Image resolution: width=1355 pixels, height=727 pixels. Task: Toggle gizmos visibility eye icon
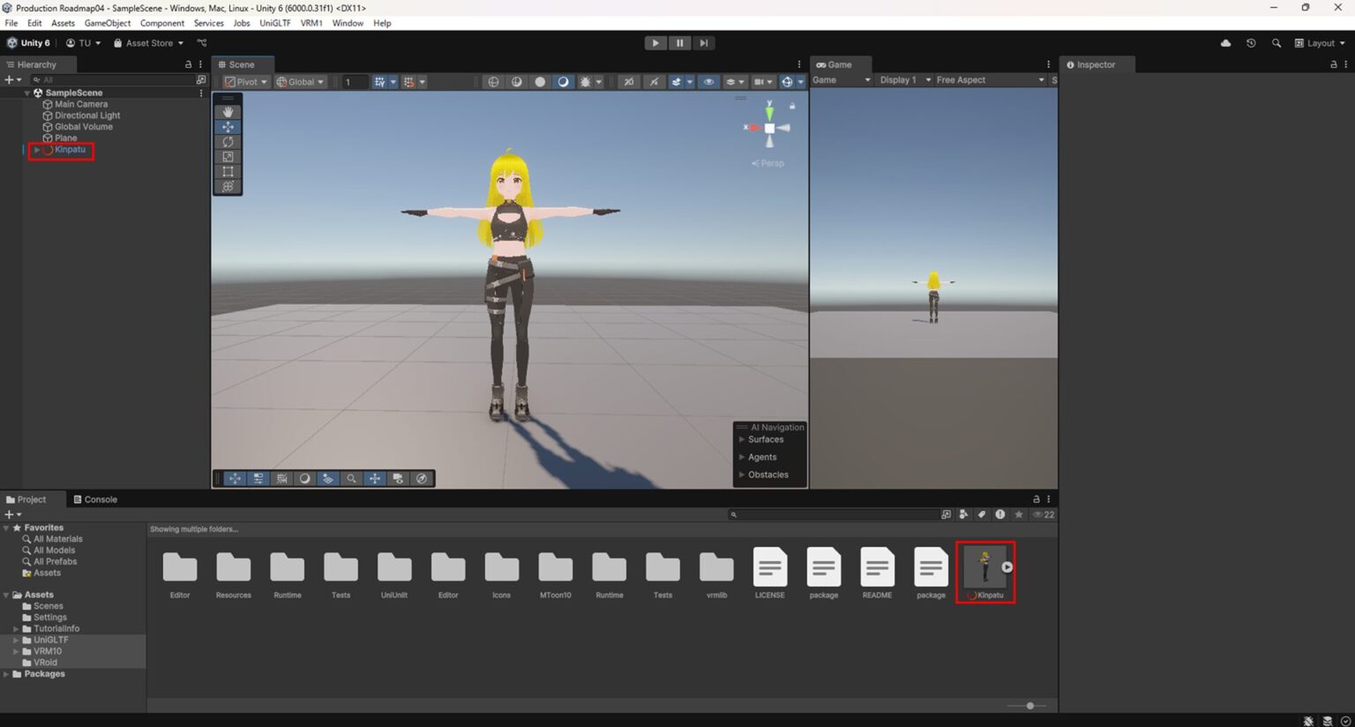point(708,81)
